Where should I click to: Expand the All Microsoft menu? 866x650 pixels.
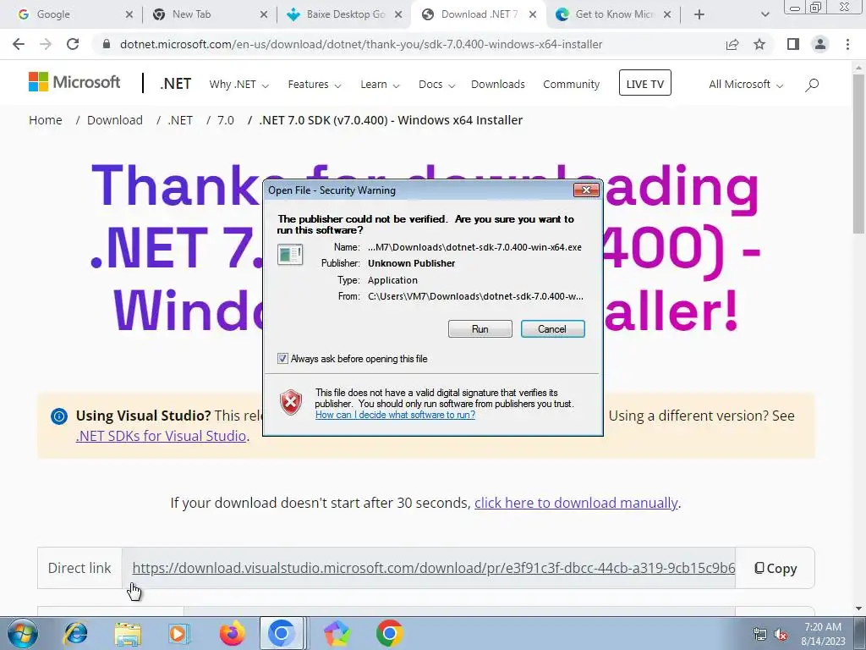[x=746, y=85]
